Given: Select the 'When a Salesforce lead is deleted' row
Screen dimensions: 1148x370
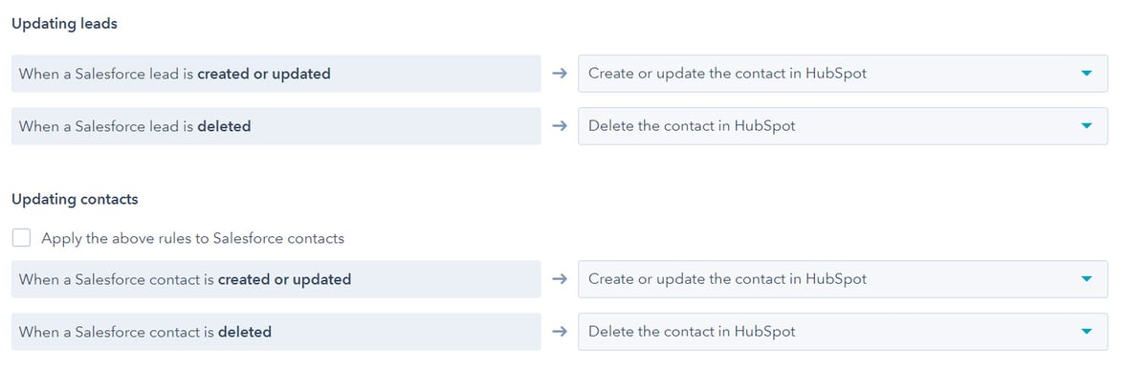Looking at the screenshot, I should coord(276,126).
